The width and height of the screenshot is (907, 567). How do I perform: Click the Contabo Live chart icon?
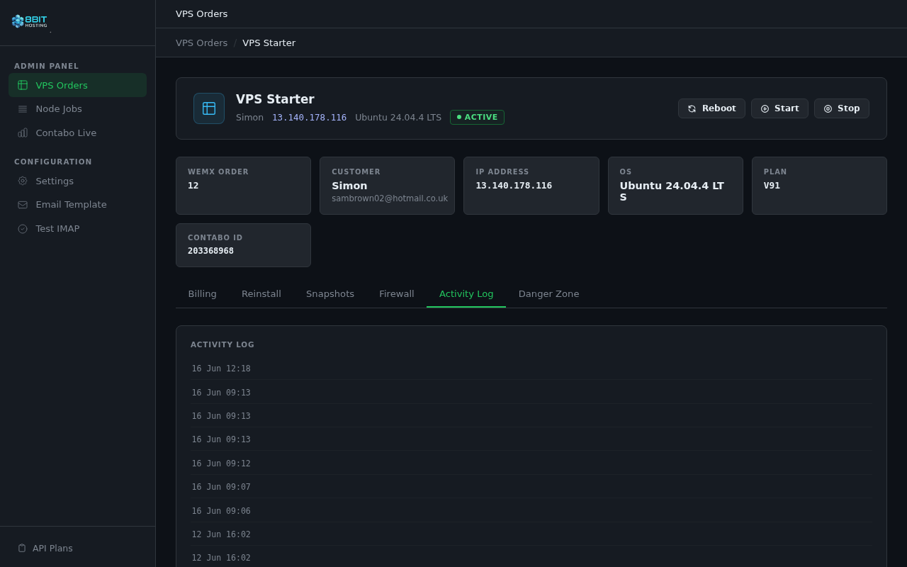tap(23, 133)
